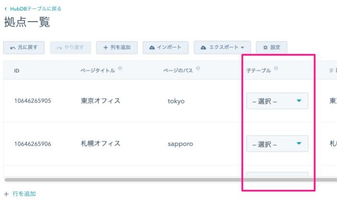Expand the エクスポート dropdown menu
The image size is (337, 200).
point(222,47)
